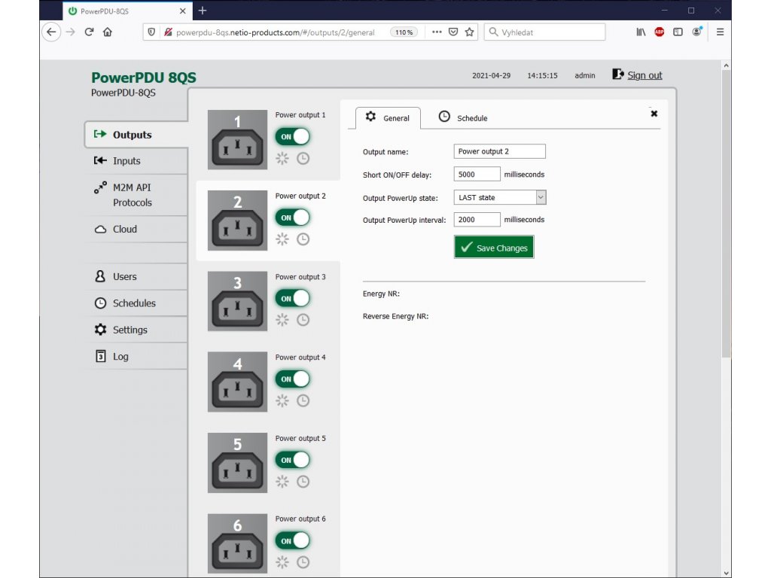Click the restart icon under Power output 3
This screenshot has width=771, height=578.
pyautogui.click(x=282, y=320)
